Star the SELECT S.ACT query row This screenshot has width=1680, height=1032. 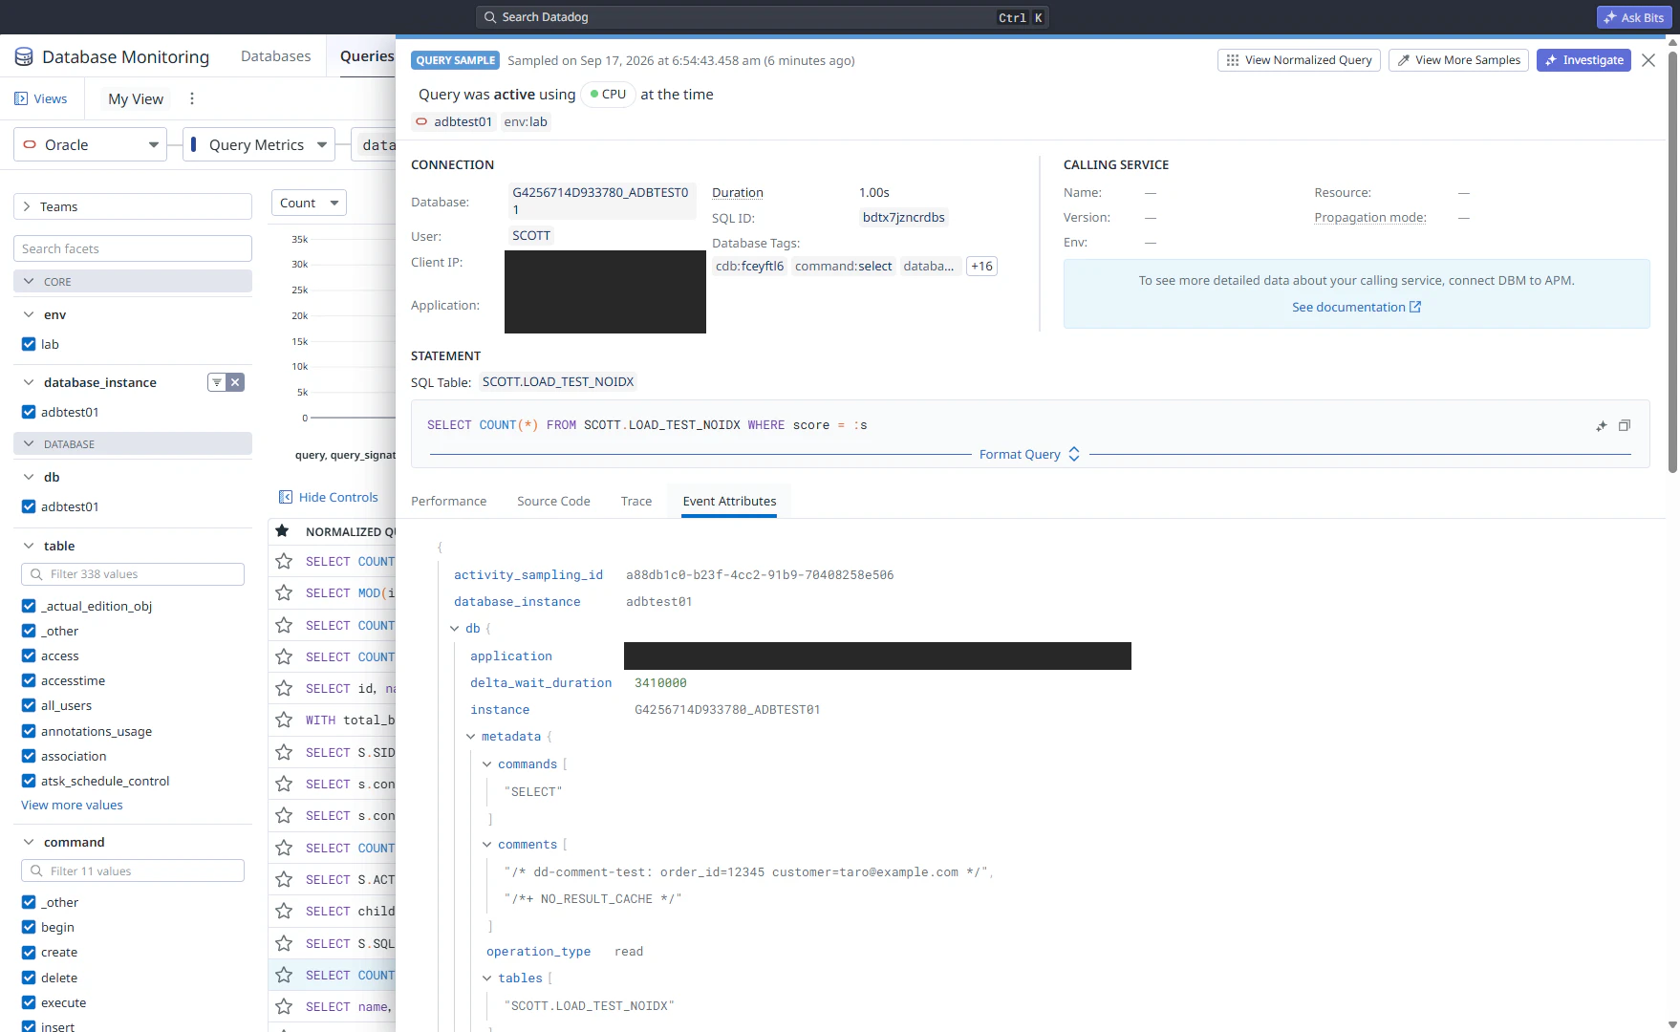(284, 880)
